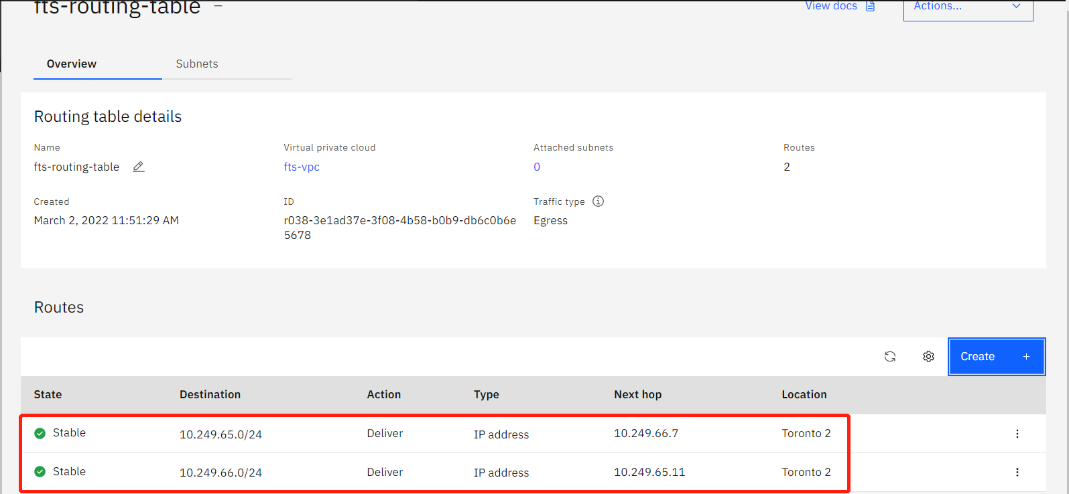
Task: Click Deliver action in 10.249.65.0/24 row
Action: tap(385, 434)
